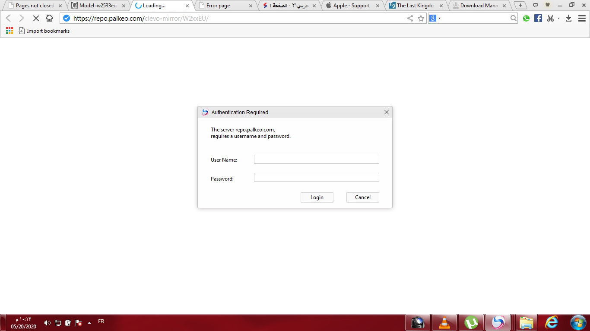
Task: Switch the FR input language
Action: coord(101,322)
